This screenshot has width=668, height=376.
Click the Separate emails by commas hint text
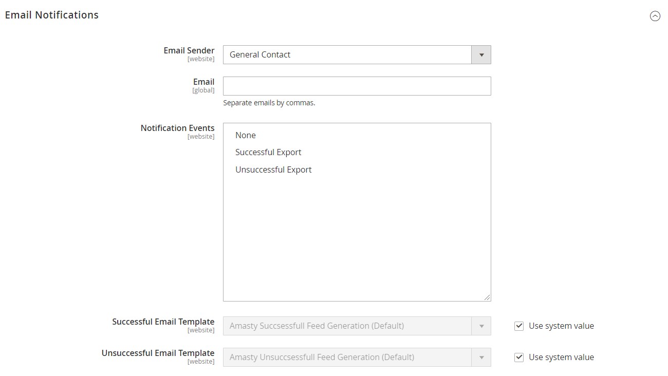tap(269, 103)
